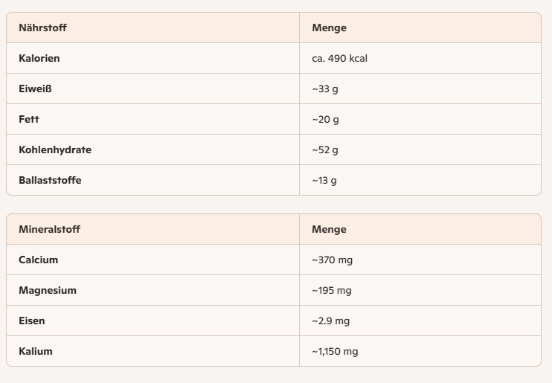552x383 pixels.
Task: Click the Menge header in the Nährstoff table
Action: [x=329, y=28]
